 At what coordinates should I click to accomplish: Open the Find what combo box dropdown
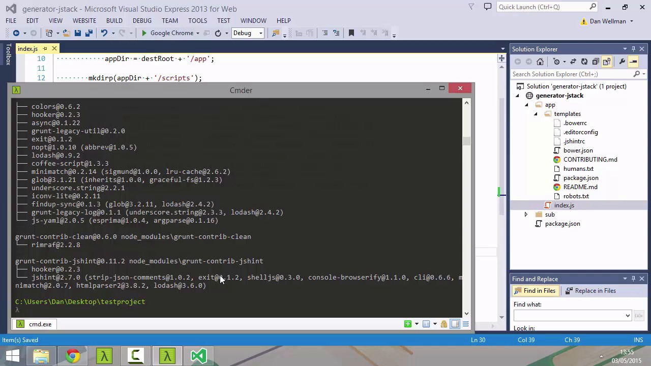tap(628, 316)
